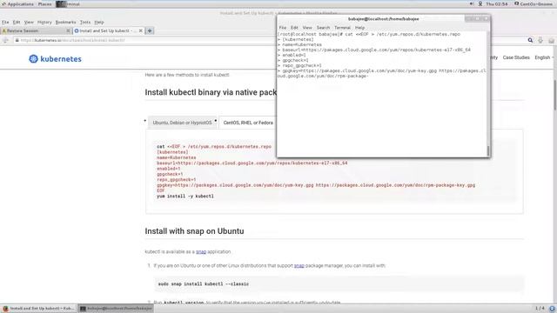Close the terminal window
Screen dimensions: 557x313
[486, 19]
